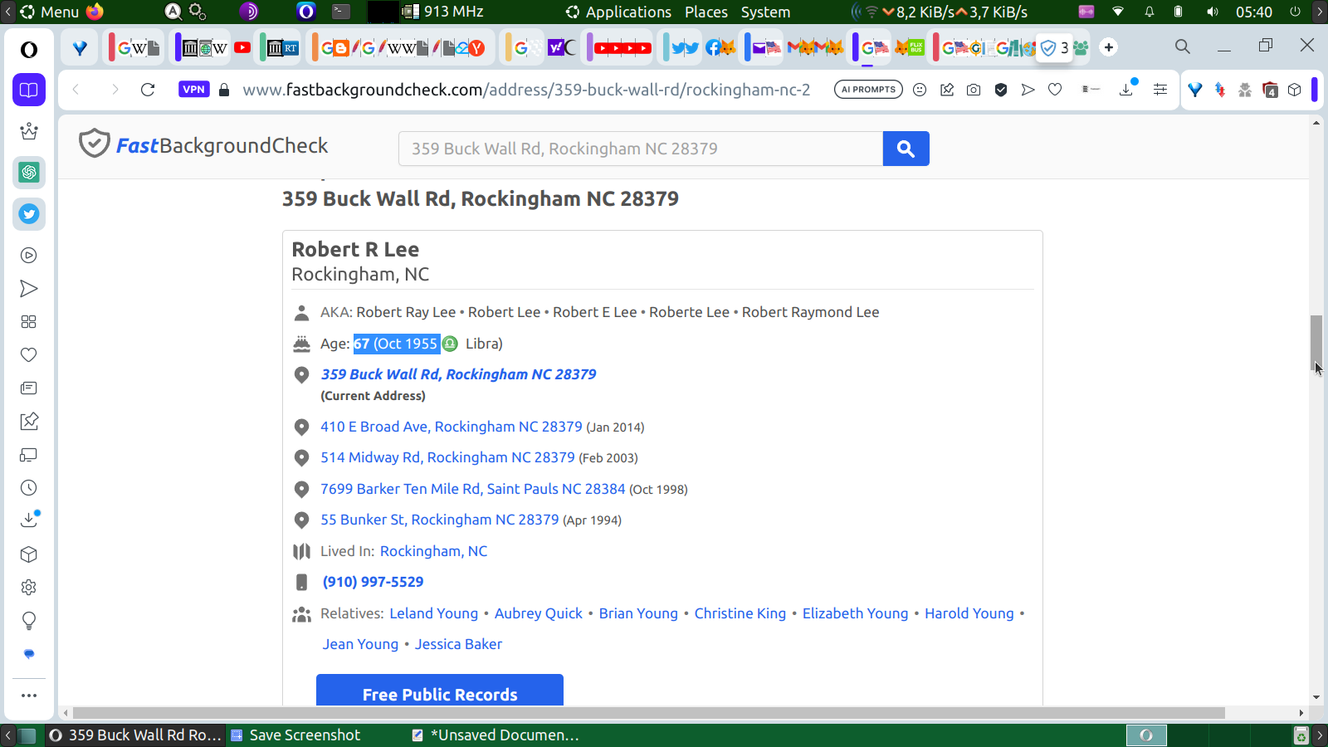Launch Firefox from the top panel
The image size is (1328, 747).
pos(95,12)
